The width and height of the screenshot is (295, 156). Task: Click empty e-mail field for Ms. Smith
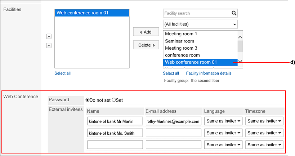(174, 133)
